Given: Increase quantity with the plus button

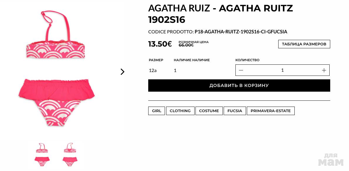Looking at the screenshot, I should click(324, 70).
